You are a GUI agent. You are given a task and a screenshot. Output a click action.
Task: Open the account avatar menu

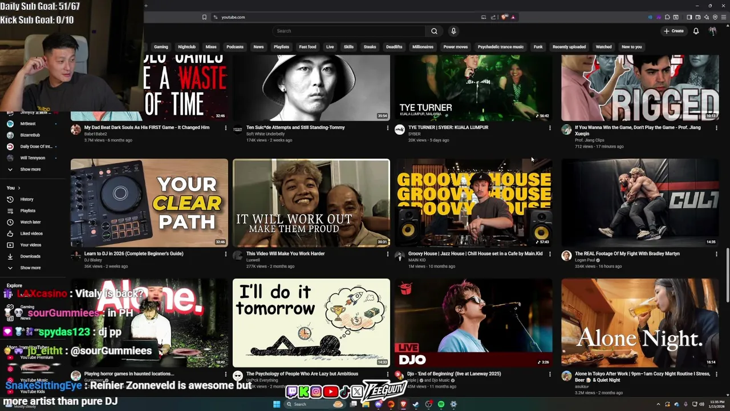pos(712,31)
